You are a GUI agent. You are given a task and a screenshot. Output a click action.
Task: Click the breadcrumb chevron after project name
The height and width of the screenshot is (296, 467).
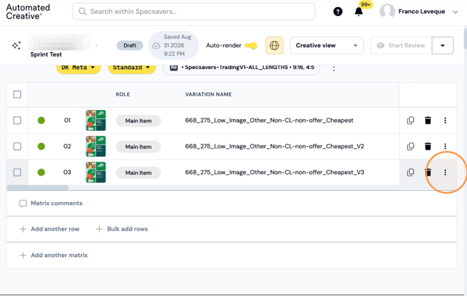coord(96,45)
